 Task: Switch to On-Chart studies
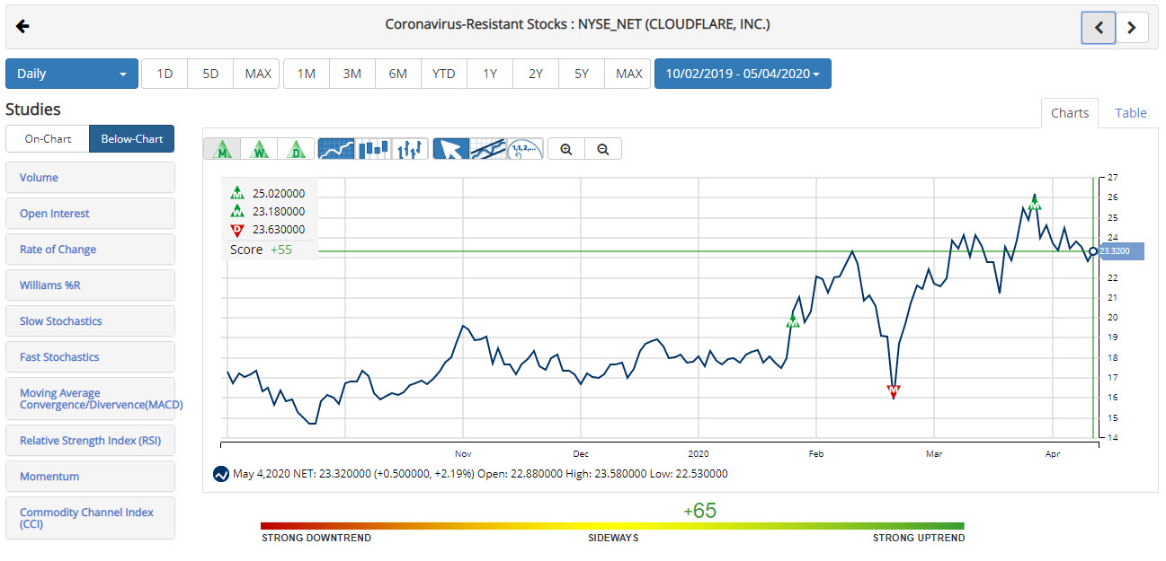48,139
